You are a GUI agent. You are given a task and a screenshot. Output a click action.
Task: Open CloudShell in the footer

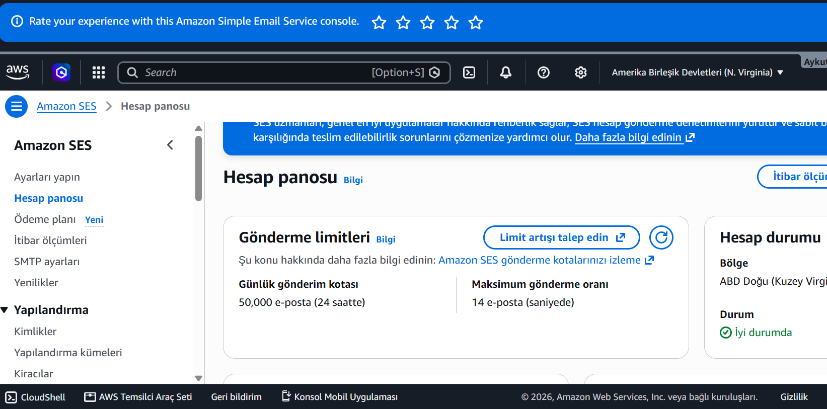click(x=35, y=397)
